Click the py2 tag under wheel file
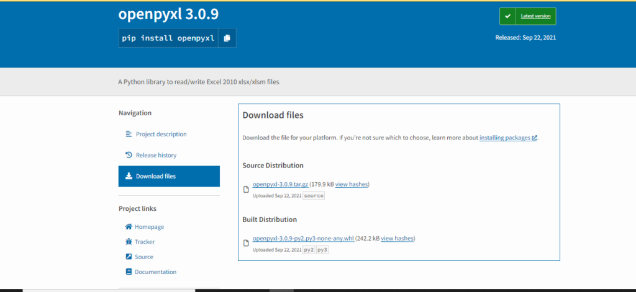Screen dimensions: 636x292 click(309, 250)
